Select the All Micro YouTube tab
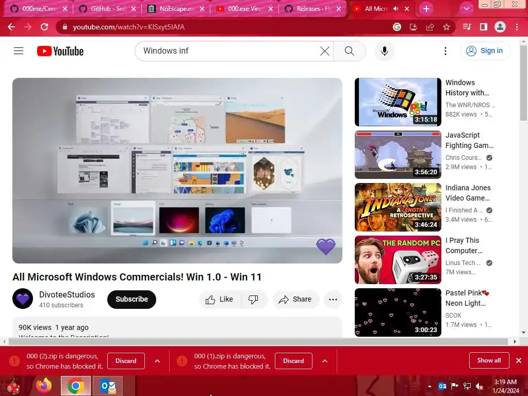 click(x=375, y=9)
